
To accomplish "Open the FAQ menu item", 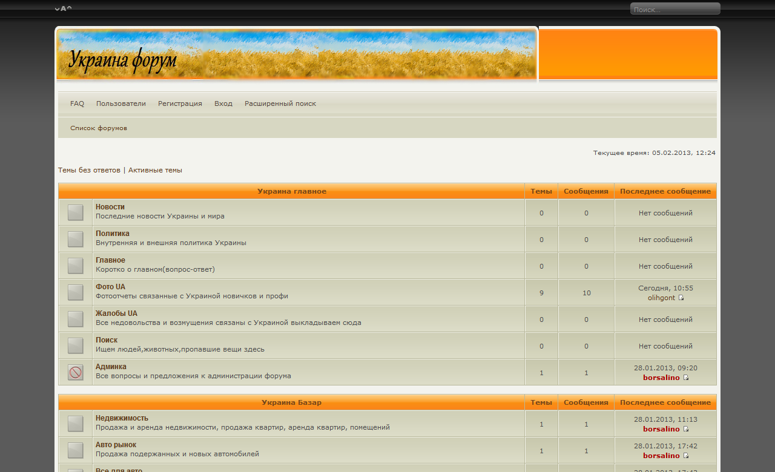I will [77, 103].
